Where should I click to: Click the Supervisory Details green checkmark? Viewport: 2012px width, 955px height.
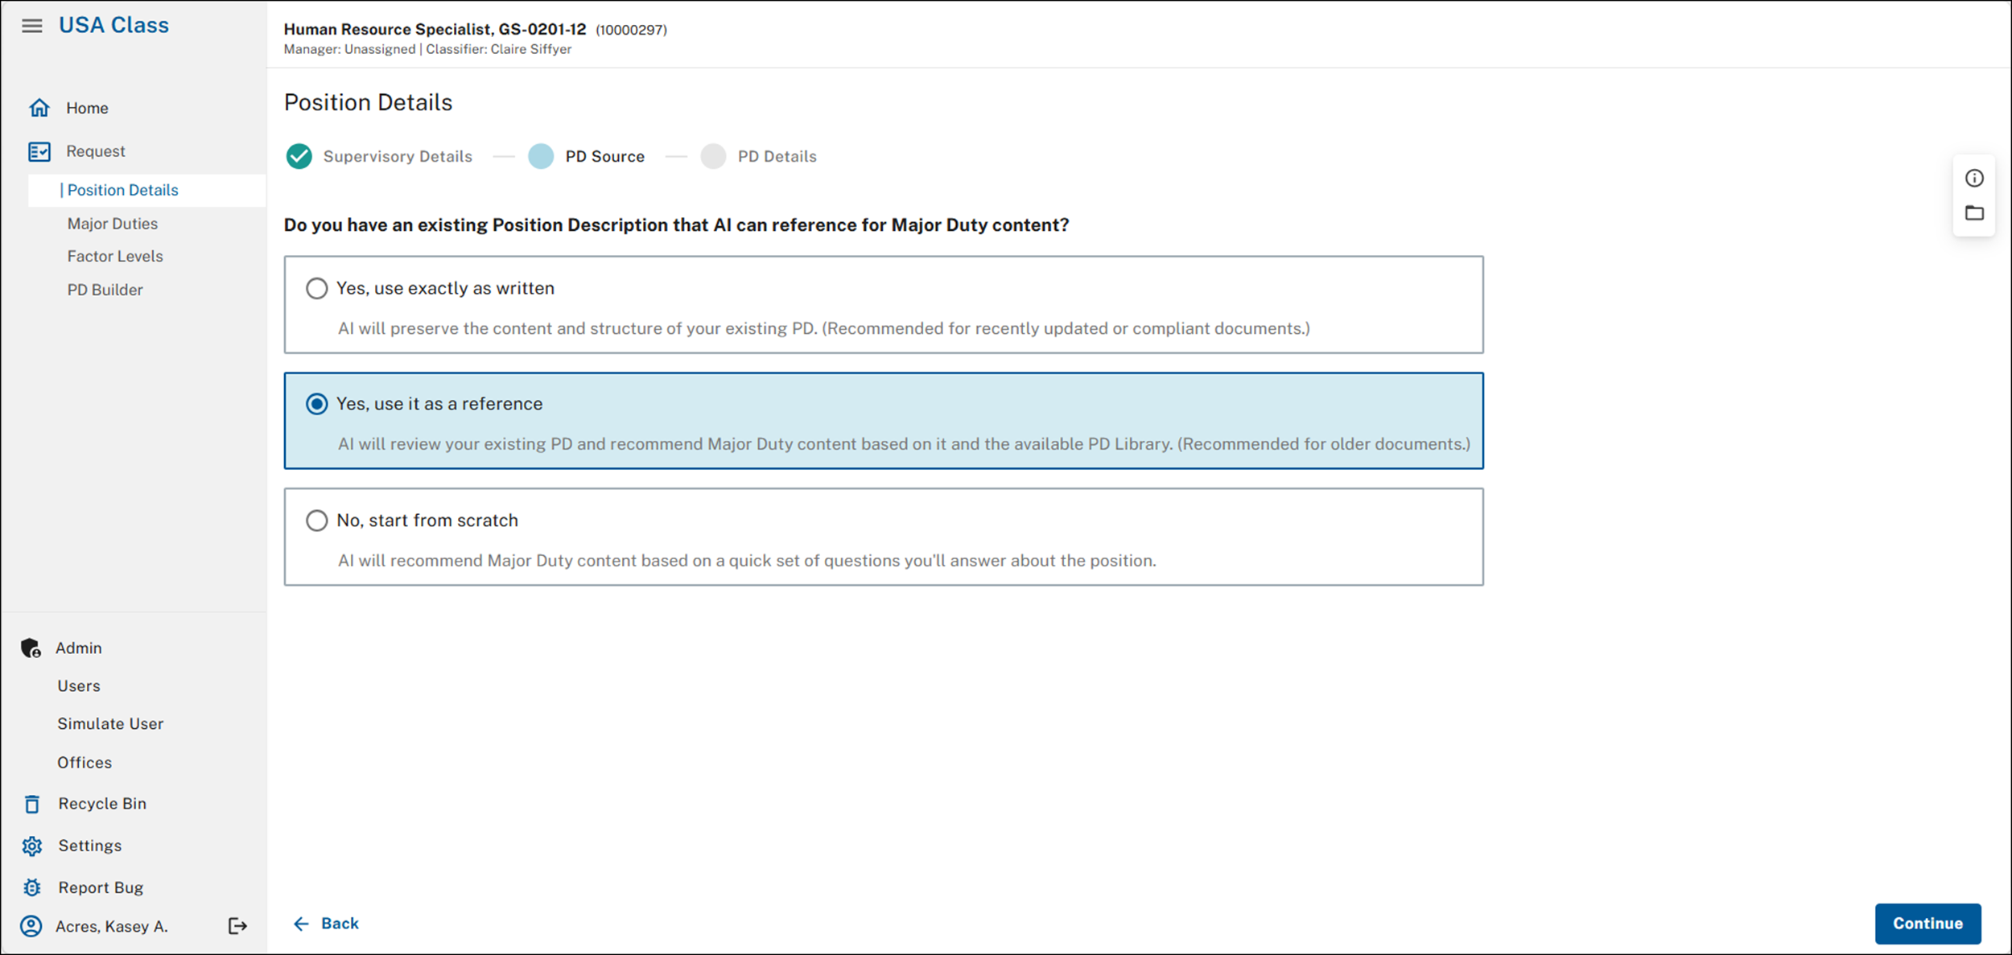(299, 156)
